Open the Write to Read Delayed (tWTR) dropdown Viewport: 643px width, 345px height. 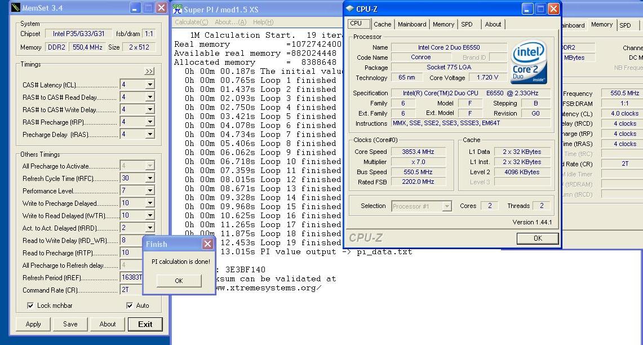click(x=150, y=215)
